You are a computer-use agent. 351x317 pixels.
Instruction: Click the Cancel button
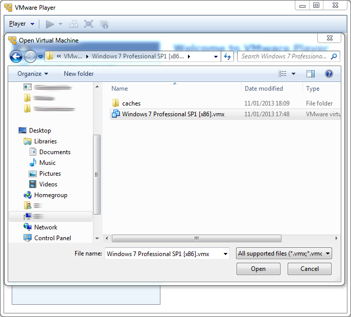coord(309,269)
